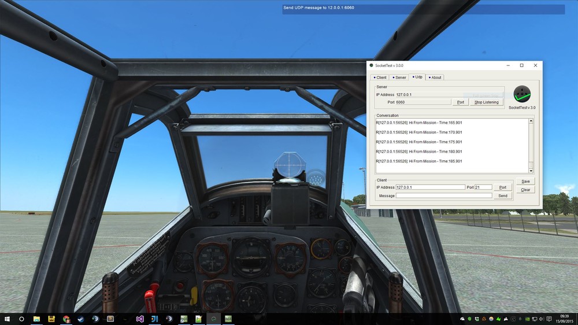Image resolution: width=578 pixels, height=325 pixels.
Task: Open the blue JI taskbar app
Action: pyautogui.click(x=154, y=319)
